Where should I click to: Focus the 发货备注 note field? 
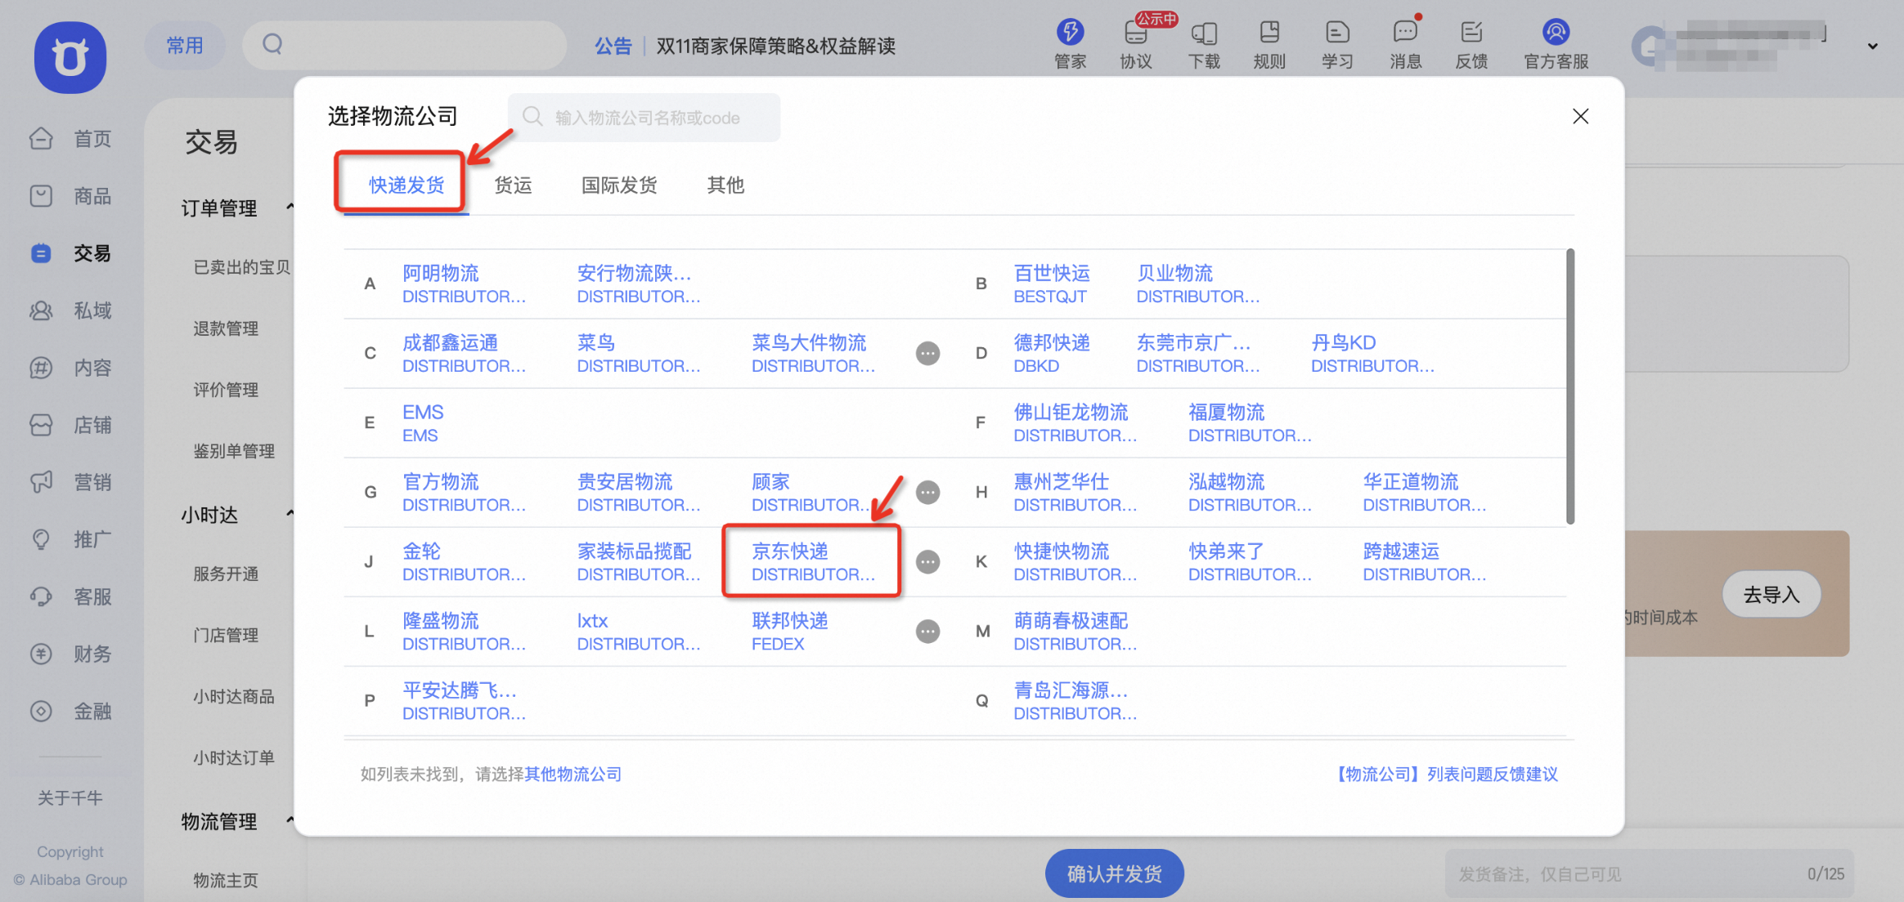1650,874
